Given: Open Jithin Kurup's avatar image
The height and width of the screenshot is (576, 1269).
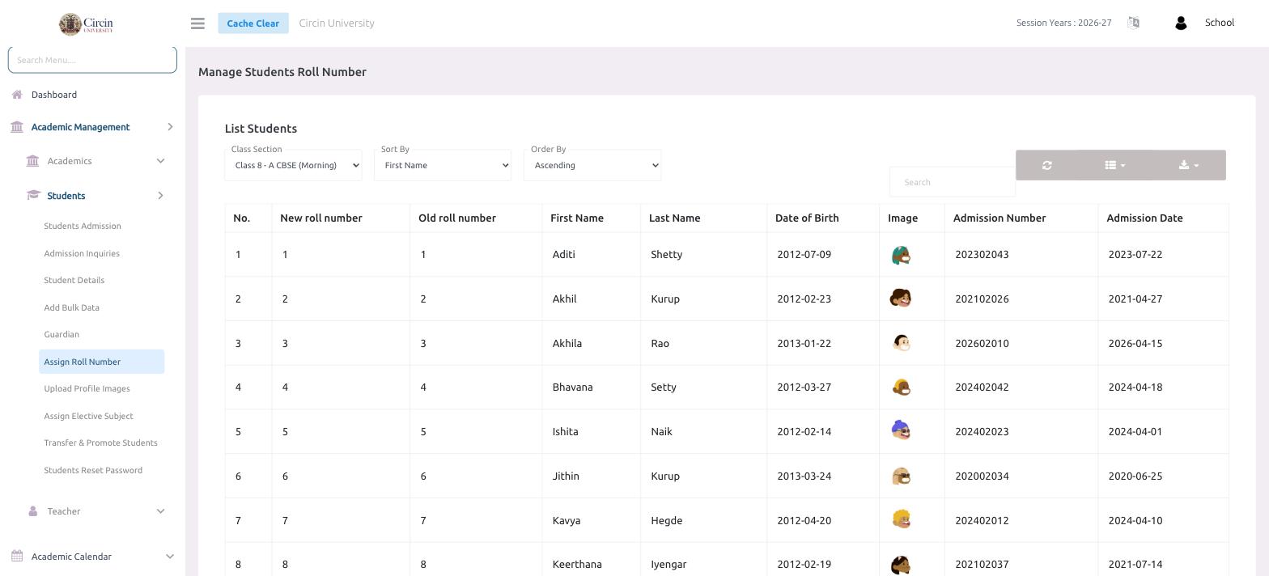Looking at the screenshot, I should pyautogui.click(x=901, y=476).
